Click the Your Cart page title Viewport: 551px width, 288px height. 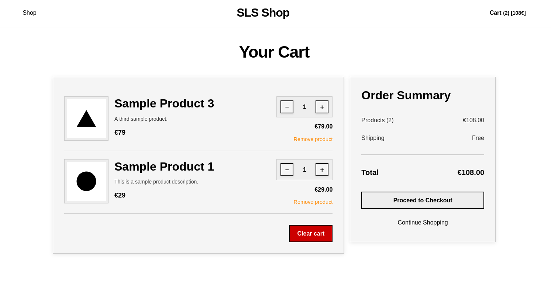274,52
